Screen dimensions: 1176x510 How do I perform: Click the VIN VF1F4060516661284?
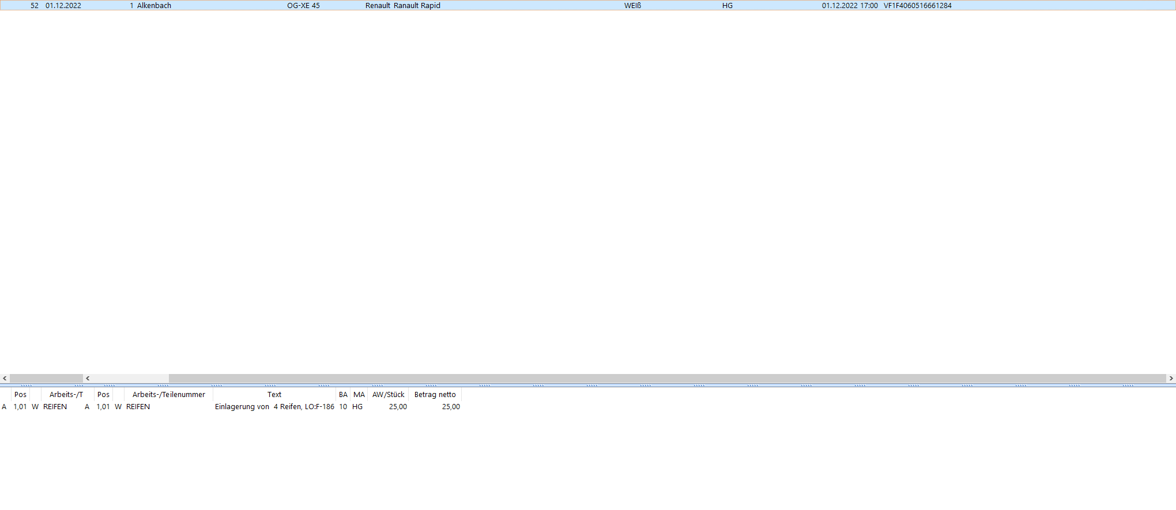[917, 6]
